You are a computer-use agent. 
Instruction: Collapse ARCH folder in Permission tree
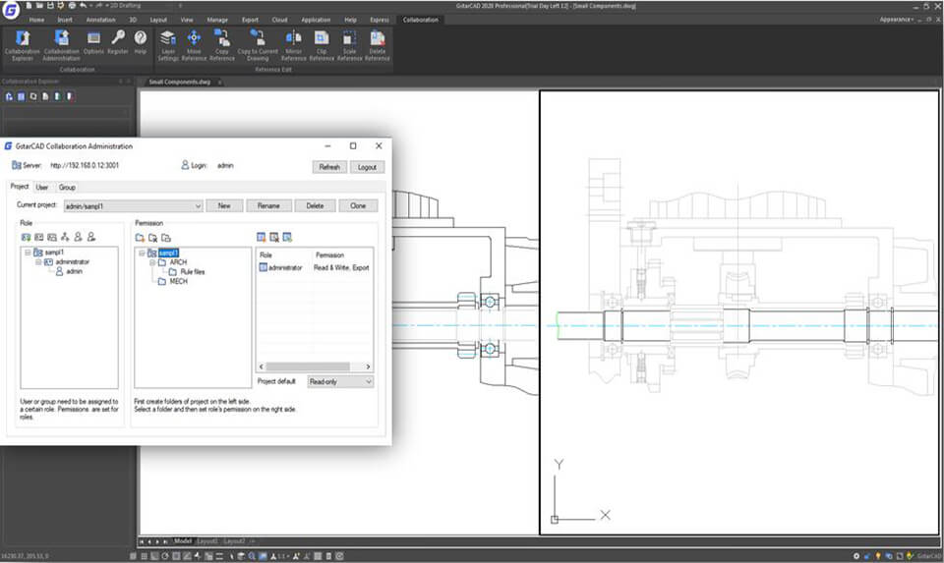[153, 263]
